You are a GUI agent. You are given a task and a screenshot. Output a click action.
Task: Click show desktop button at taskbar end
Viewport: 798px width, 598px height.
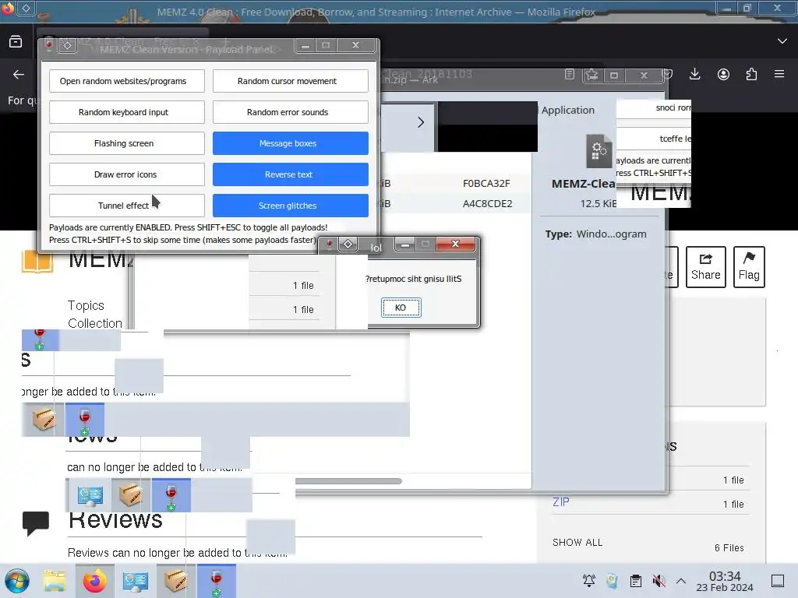[x=778, y=581]
